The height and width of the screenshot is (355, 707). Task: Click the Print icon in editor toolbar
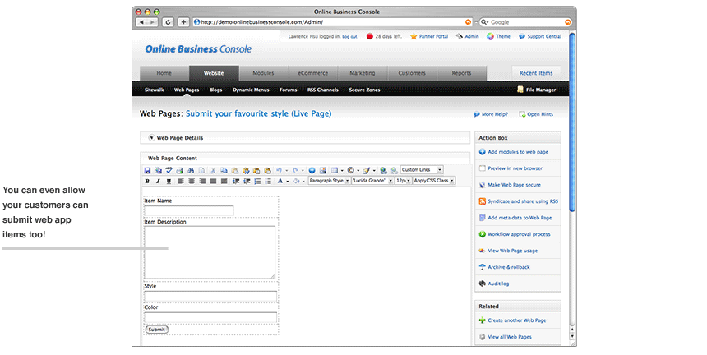180,170
